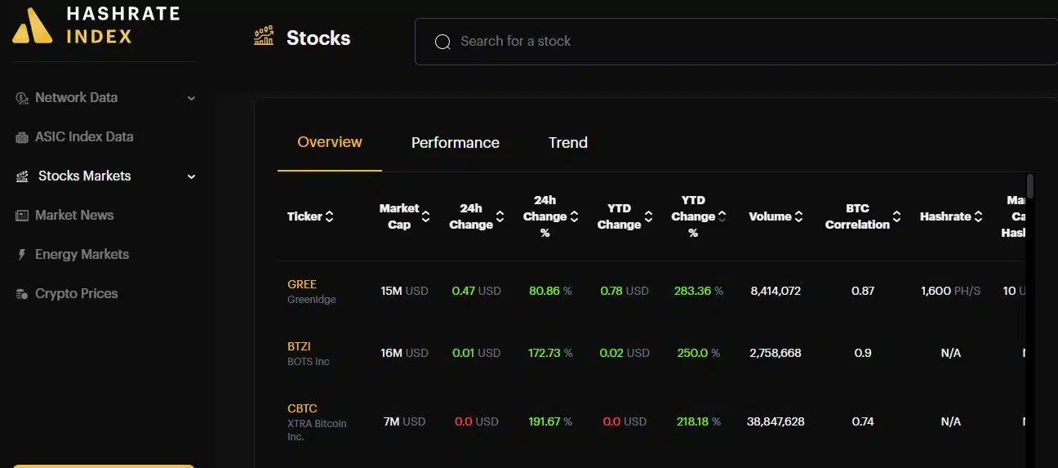Click the Crypto Prices coins icon

(22, 294)
